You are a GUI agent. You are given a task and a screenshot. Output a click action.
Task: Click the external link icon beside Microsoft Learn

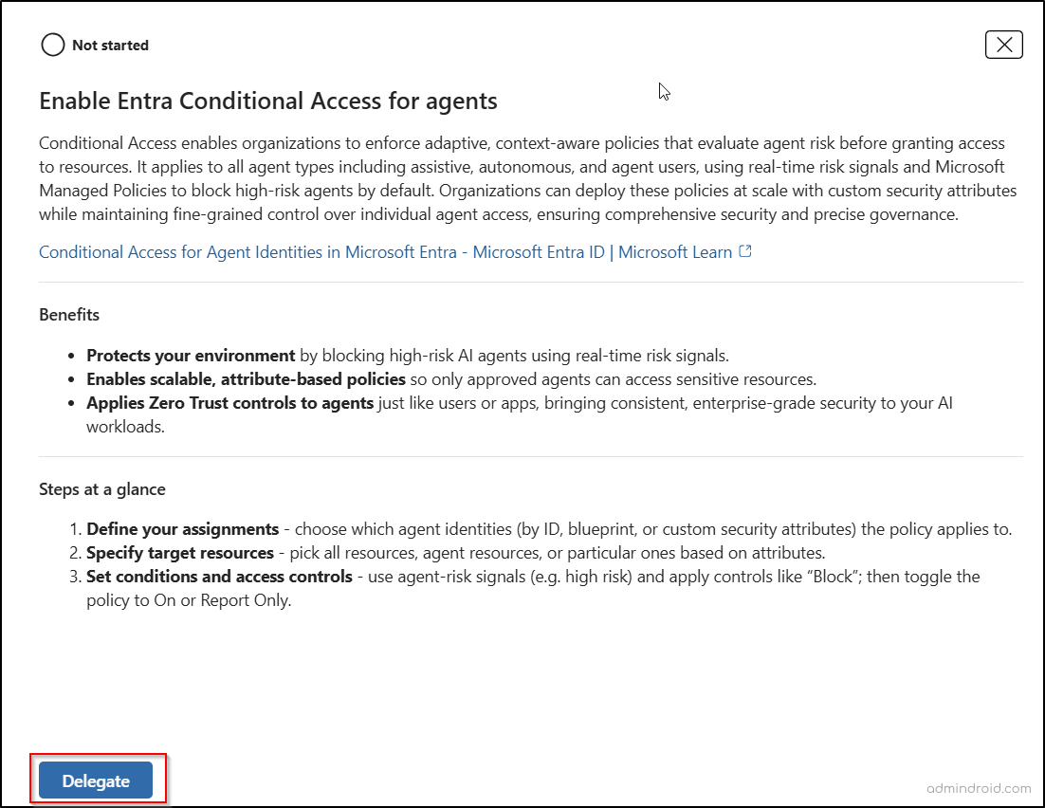(745, 252)
